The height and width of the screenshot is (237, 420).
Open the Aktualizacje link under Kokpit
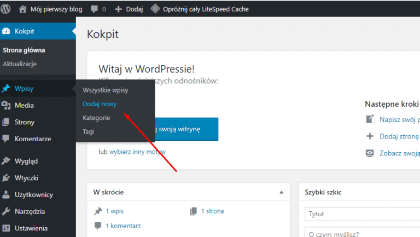pos(20,64)
